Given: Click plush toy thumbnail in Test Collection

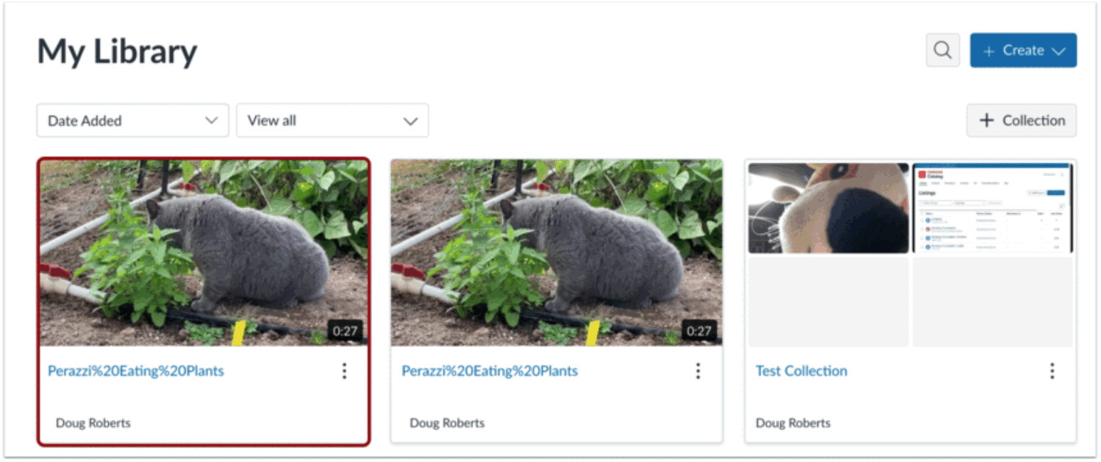Looking at the screenshot, I should click(x=829, y=208).
